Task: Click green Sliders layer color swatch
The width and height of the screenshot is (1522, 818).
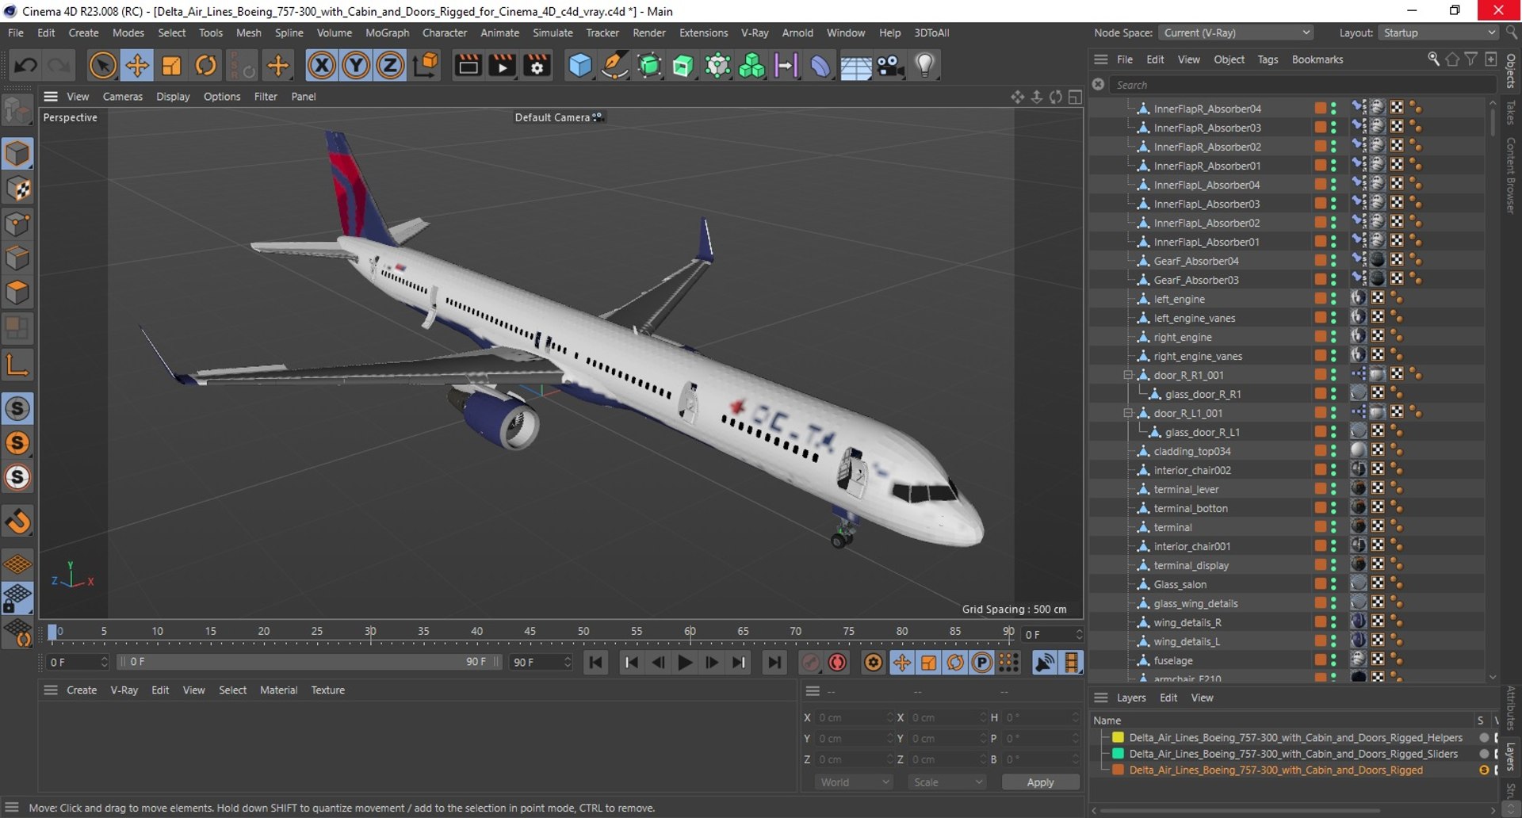Action: pos(1118,754)
